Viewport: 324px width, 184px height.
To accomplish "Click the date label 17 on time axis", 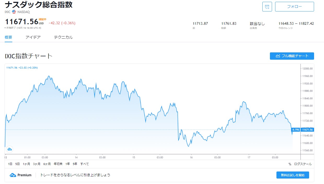I will pyautogui.click(x=249, y=157).
